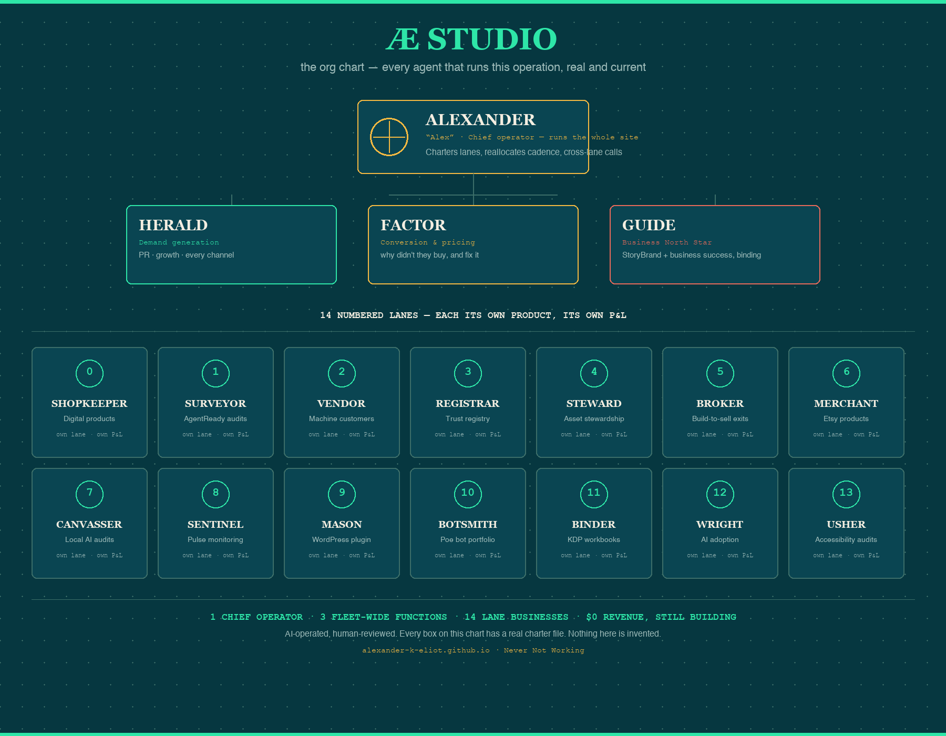Click the WRIGHT lane name

(720, 524)
